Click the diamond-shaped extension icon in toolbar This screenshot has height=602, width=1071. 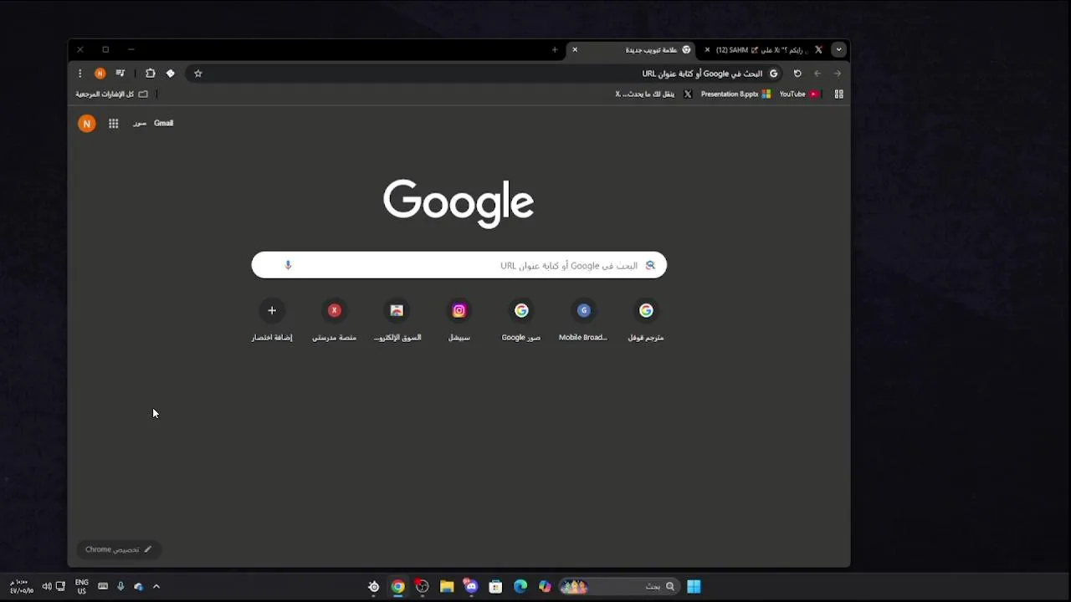(171, 74)
